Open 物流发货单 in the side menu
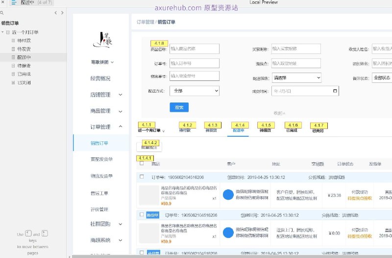 (x=101, y=176)
